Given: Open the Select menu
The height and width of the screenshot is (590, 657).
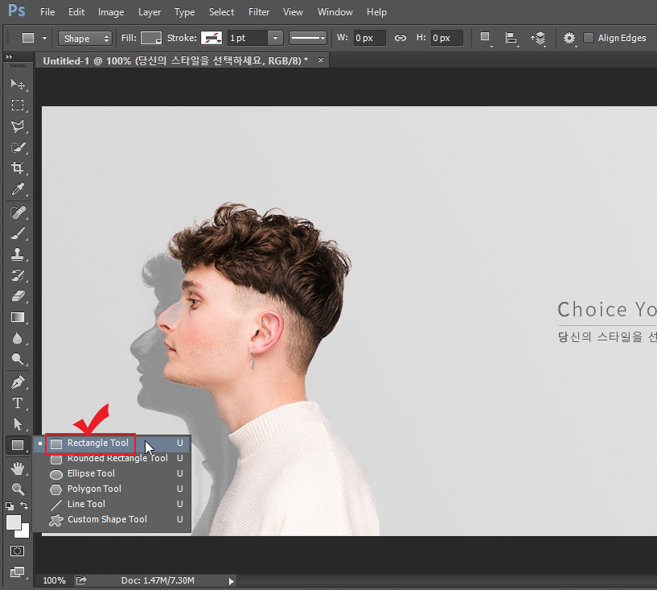Looking at the screenshot, I should [x=221, y=12].
